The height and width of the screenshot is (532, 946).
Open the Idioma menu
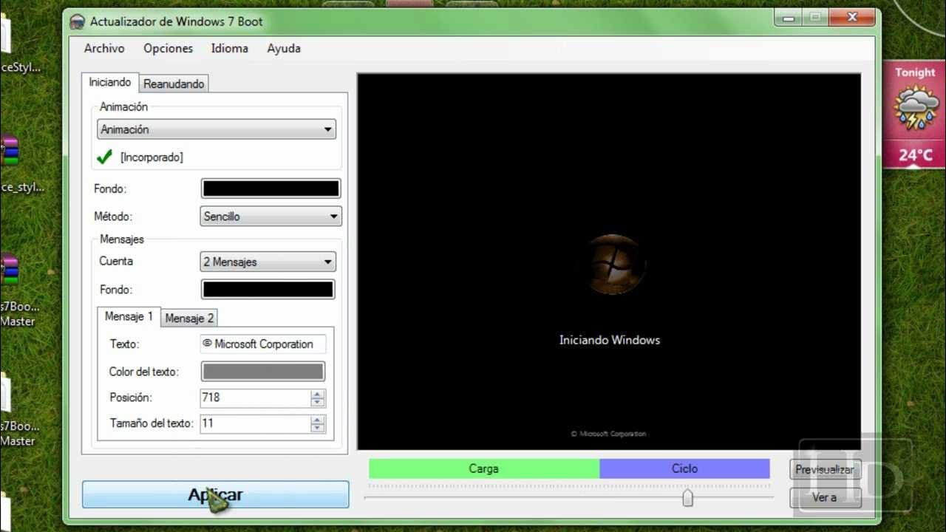[229, 48]
